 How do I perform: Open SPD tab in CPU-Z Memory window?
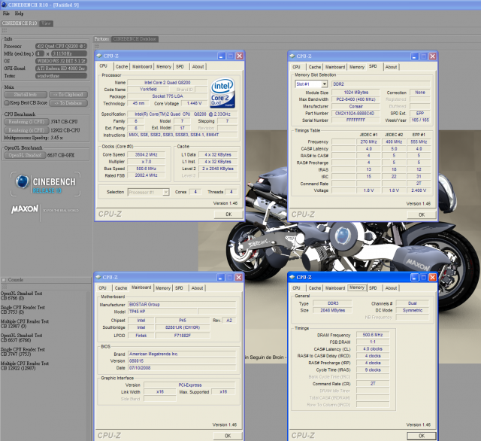pos(373,288)
